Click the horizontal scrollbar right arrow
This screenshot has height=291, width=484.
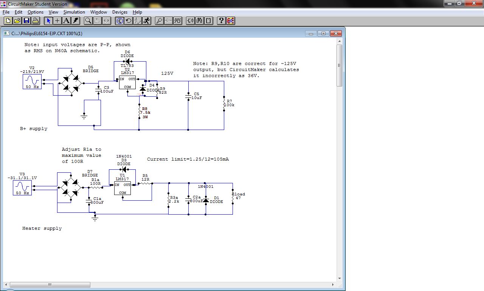333,284
